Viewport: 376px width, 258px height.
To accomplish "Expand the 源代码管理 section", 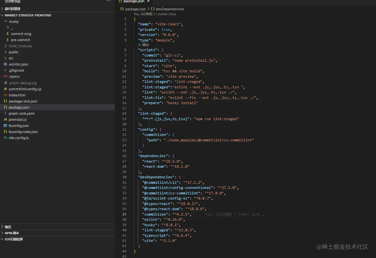I will coord(58,9).
